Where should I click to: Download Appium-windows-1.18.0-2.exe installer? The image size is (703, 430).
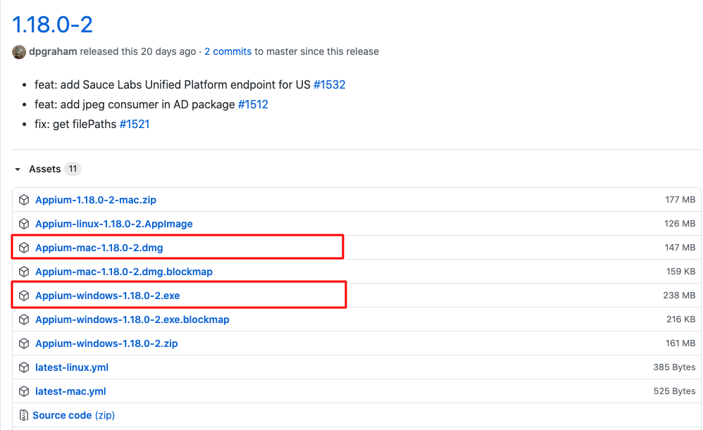pyautogui.click(x=106, y=295)
